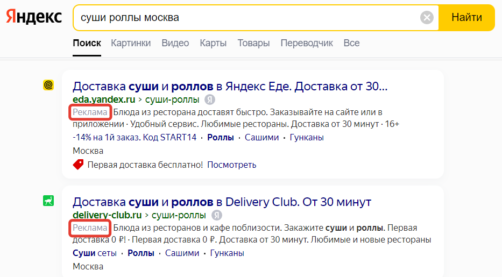The image size is (502, 277).
Task: Switch to the Картинки tab
Action: (x=131, y=43)
